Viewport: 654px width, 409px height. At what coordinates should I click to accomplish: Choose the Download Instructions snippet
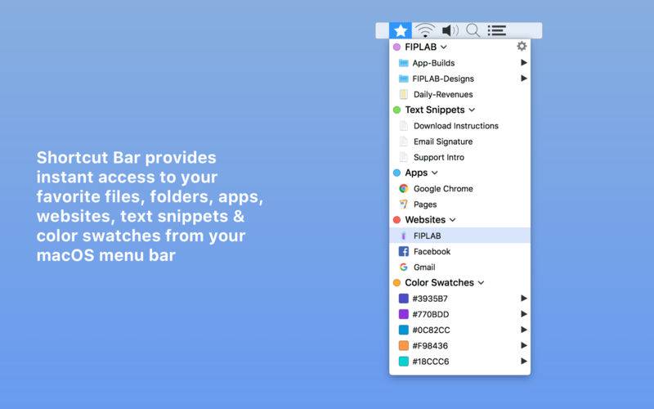pyautogui.click(x=459, y=126)
